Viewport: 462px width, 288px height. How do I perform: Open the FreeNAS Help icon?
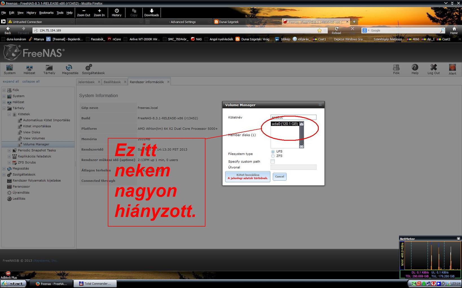[x=415, y=69]
